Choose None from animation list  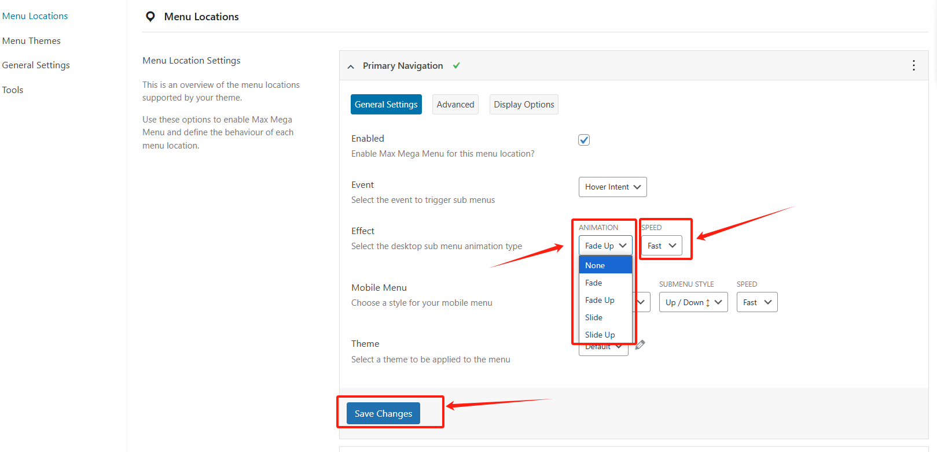595,265
